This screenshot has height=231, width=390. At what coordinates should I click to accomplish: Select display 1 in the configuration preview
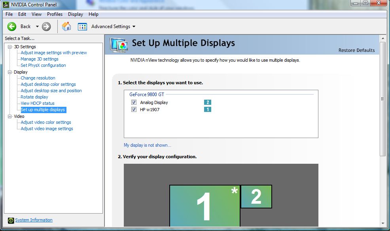click(x=205, y=206)
